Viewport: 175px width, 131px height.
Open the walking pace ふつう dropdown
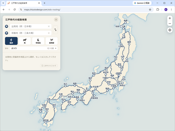click(x=34, y=48)
